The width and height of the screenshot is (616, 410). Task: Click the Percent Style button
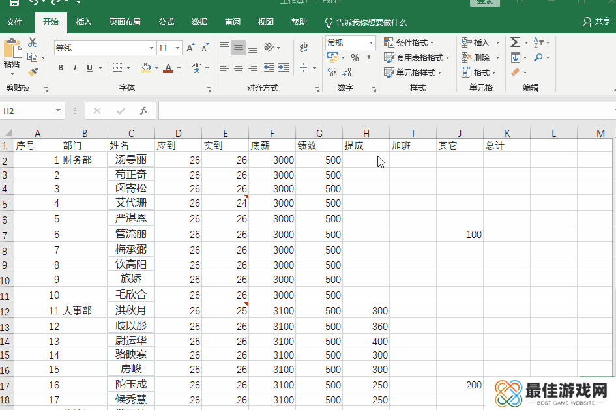click(x=355, y=57)
